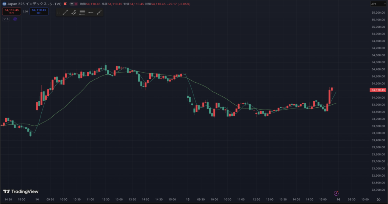Open the time axis settings gear
Screen dimensions: 388x204
click(378, 199)
